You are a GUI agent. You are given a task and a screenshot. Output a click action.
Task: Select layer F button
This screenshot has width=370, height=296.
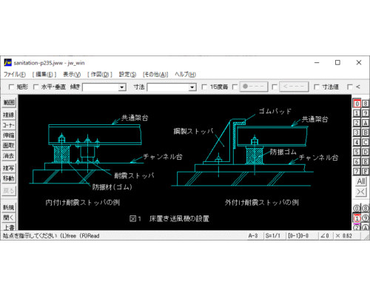tap(366, 171)
